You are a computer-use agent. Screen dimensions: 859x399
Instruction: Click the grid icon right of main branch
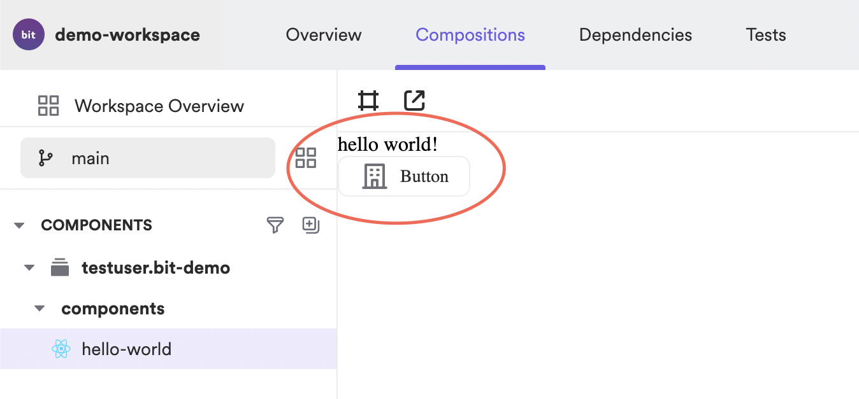coord(306,158)
